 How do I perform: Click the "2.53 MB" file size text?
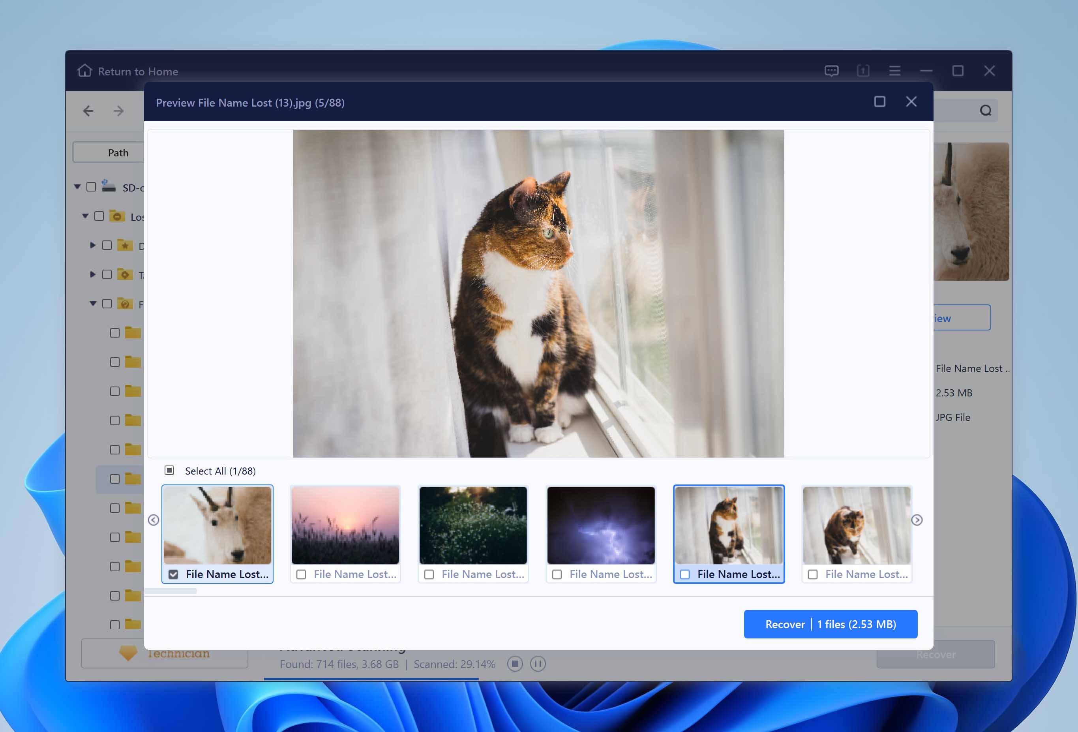(x=954, y=392)
